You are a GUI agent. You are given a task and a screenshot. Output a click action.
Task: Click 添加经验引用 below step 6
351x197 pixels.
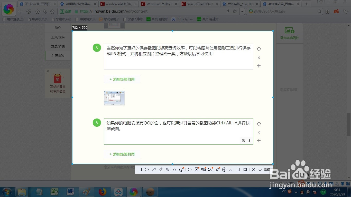tap(122, 154)
